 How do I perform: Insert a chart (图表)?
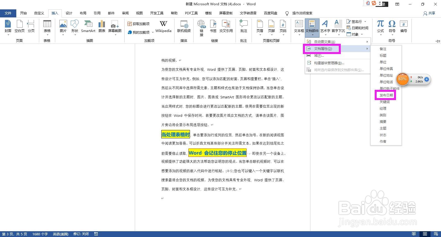[102, 26]
